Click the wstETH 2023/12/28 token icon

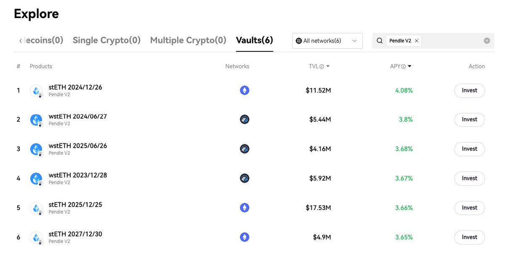[36, 179]
